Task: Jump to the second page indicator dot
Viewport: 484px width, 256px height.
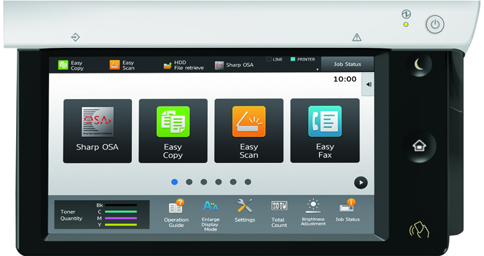Action: (x=189, y=182)
